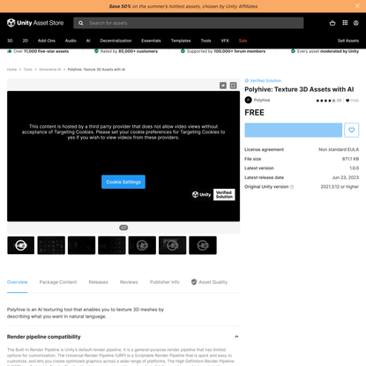Go to Home breadcrumb

tap(11, 70)
